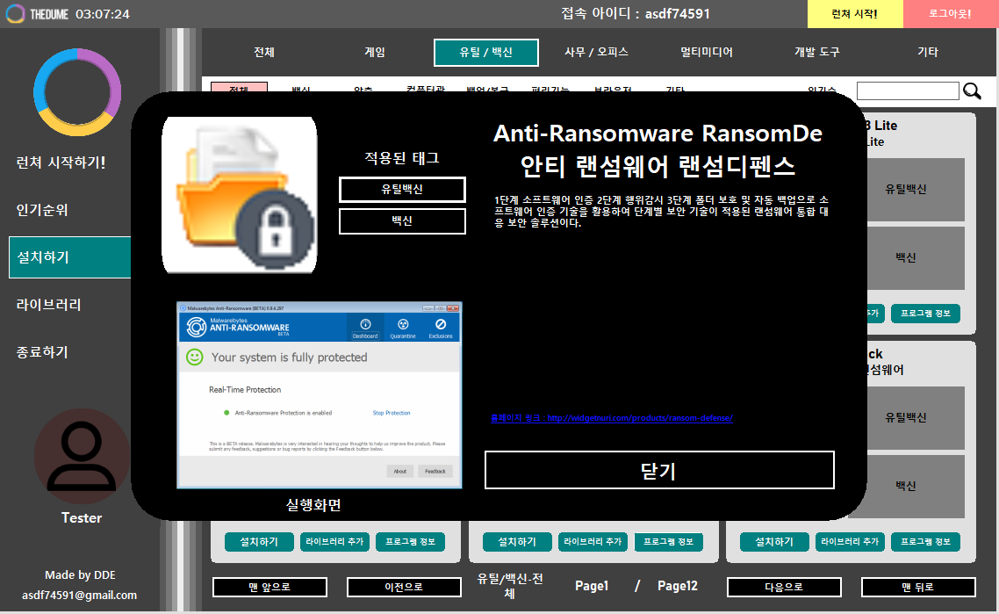Click the yellow 런처 시작! button
This screenshot has height=614, width=999.
[x=855, y=14]
